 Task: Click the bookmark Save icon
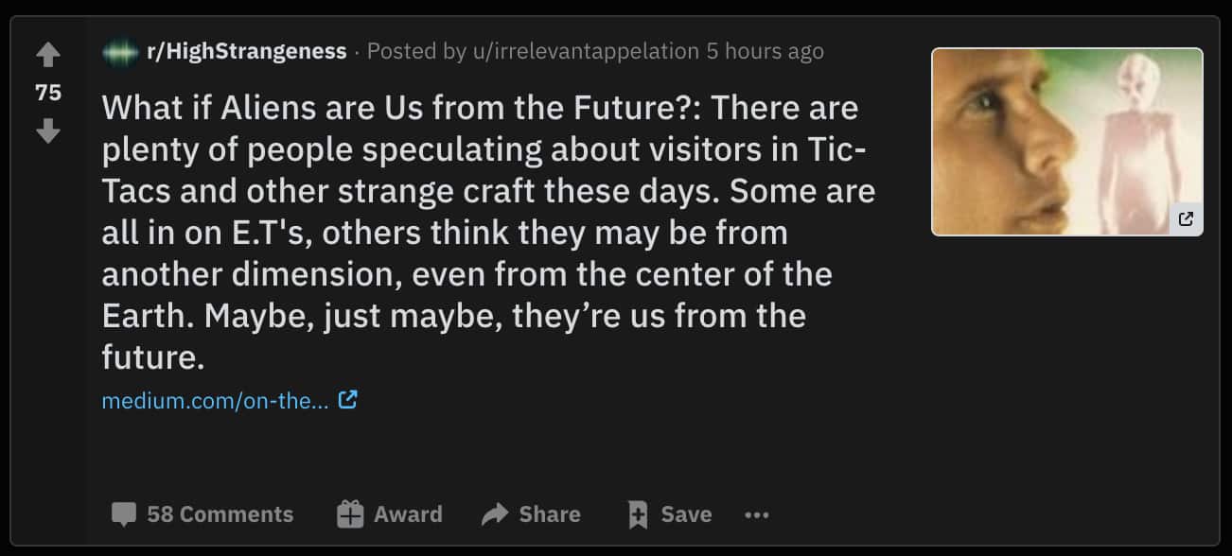(639, 515)
